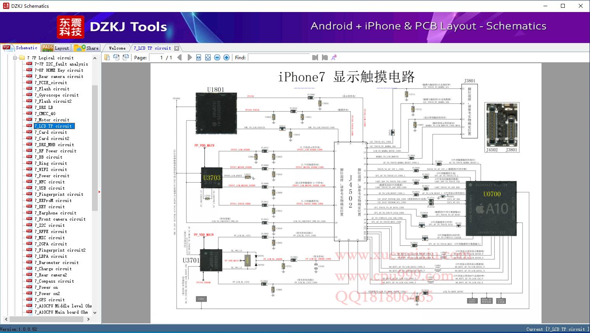
Task: Open the Share tab
Action: click(86, 48)
